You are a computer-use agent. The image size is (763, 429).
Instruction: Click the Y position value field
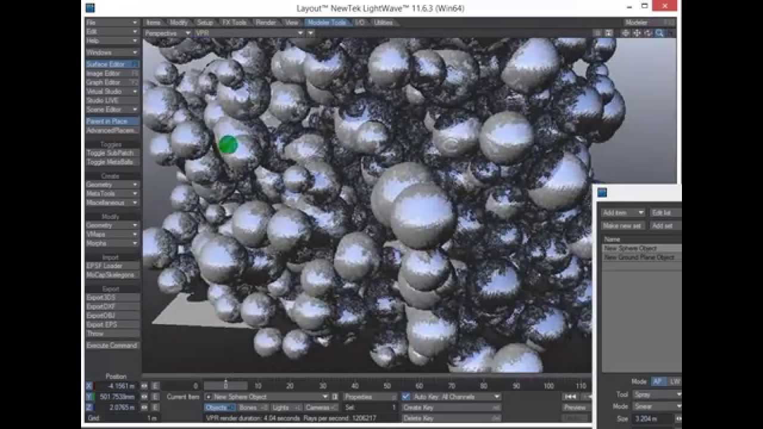pyautogui.click(x=116, y=397)
